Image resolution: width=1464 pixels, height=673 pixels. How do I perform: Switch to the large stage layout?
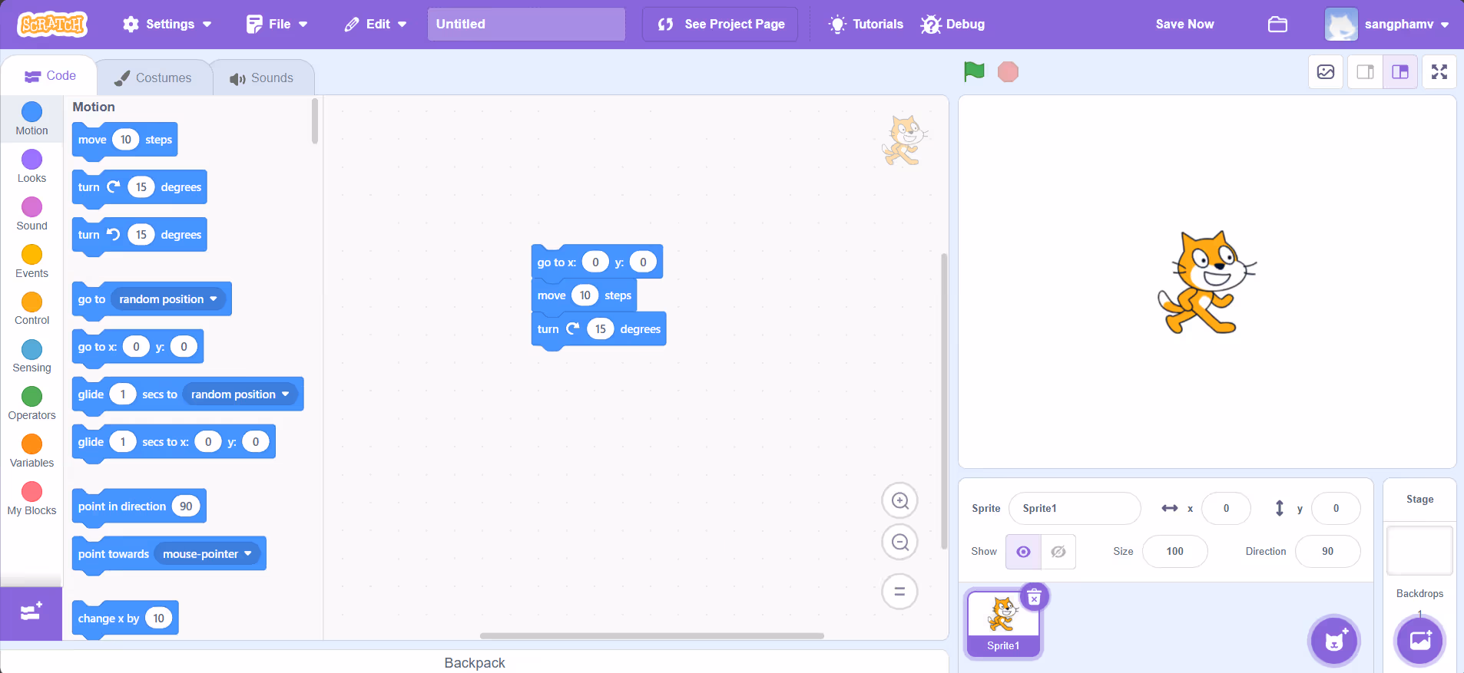[x=1400, y=72]
